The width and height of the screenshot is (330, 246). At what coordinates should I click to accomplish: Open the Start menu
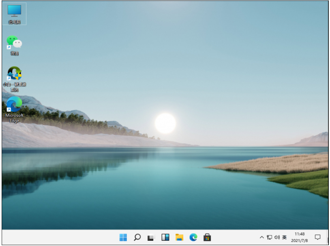122,238
